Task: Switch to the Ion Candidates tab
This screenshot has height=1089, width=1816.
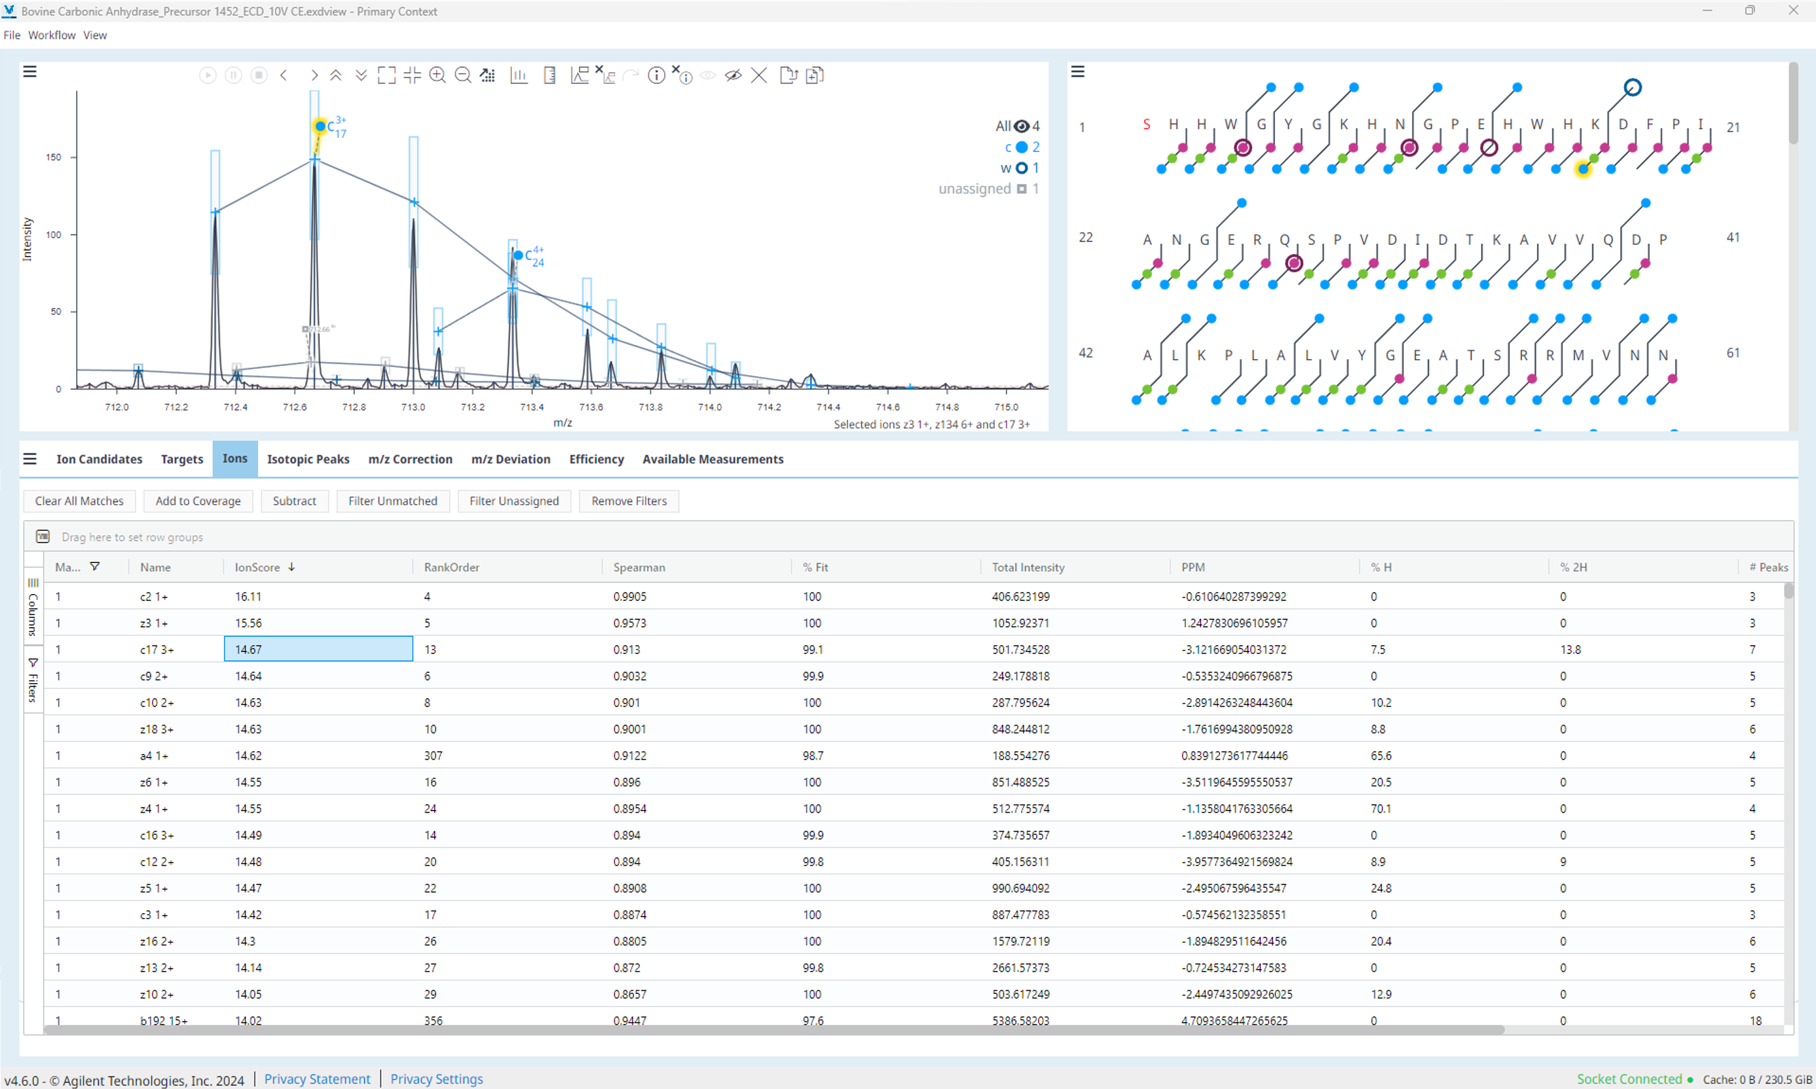Action: [x=99, y=458]
